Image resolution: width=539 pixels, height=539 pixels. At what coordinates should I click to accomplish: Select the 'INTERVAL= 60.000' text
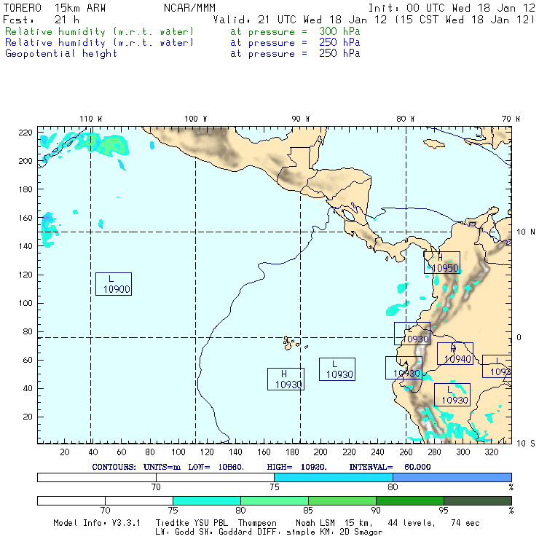tap(390, 467)
